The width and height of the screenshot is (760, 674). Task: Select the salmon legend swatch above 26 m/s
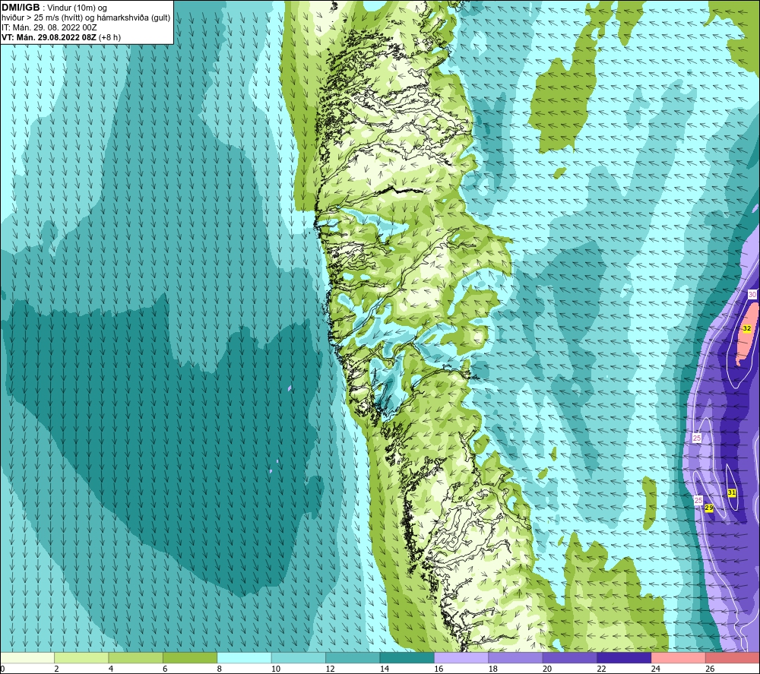(x=733, y=657)
